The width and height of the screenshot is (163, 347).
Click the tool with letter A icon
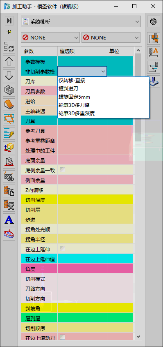point(153,53)
